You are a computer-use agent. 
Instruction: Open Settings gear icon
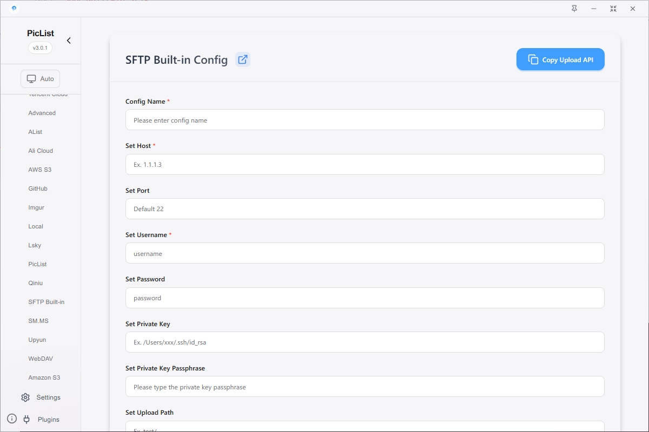coord(25,397)
